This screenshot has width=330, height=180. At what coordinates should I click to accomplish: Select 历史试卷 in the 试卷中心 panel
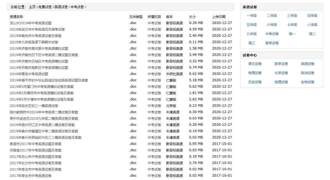[x=255, y=82]
